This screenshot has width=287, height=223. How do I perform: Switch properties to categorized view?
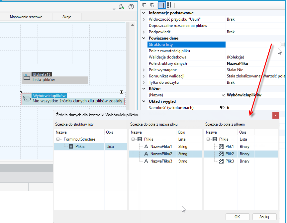point(161,5)
